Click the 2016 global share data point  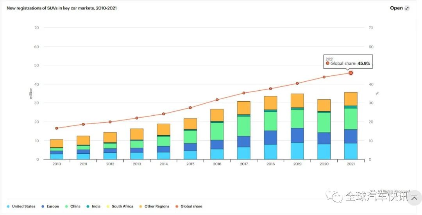[217, 100]
